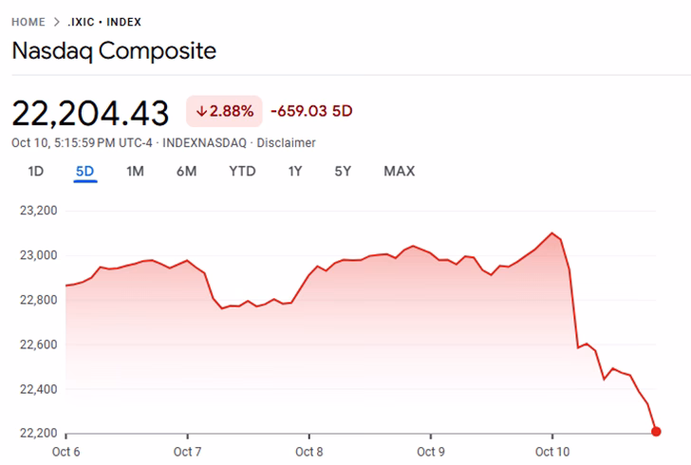This screenshot has height=465, width=691.
Task: Show the YTD chart range
Action: coord(242,172)
